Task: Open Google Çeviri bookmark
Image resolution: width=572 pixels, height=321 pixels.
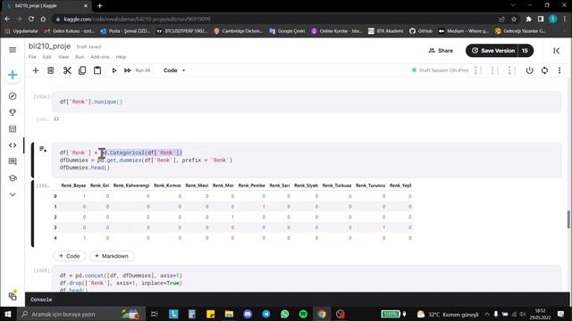Action: click(287, 31)
